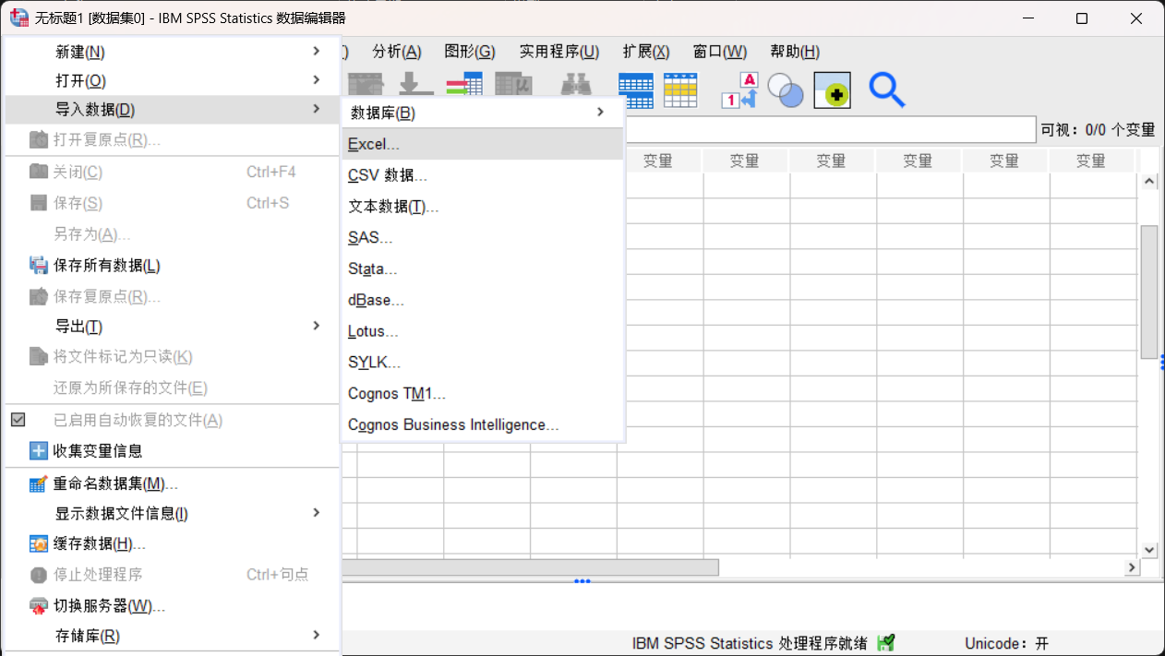Choose Excel... import option
The height and width of the screenshot is (656, 1165).
tap(483, 144)
